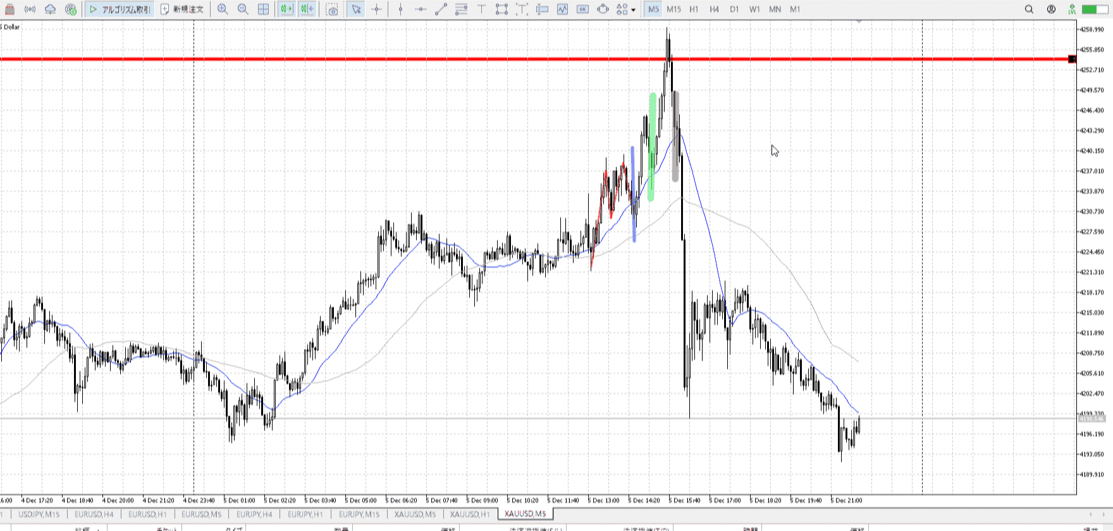
Task: Click the New Order button
Action: (182, 9)
